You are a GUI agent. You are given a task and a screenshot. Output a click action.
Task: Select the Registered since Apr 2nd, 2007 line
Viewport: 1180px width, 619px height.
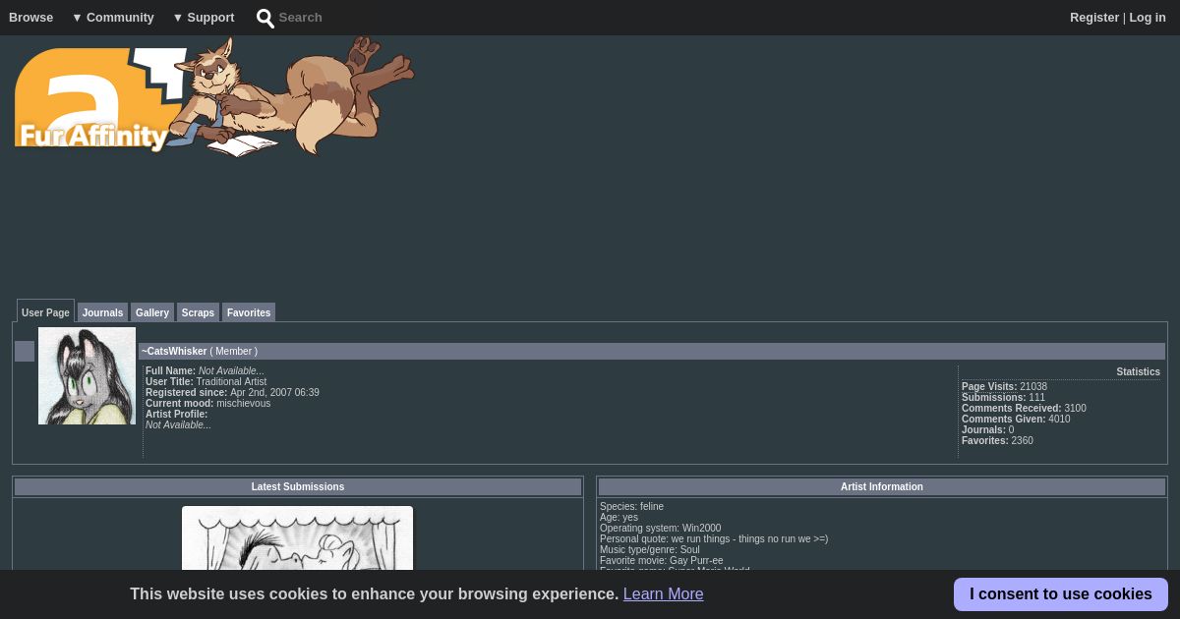pyautogui.click(x=232, y=392)
